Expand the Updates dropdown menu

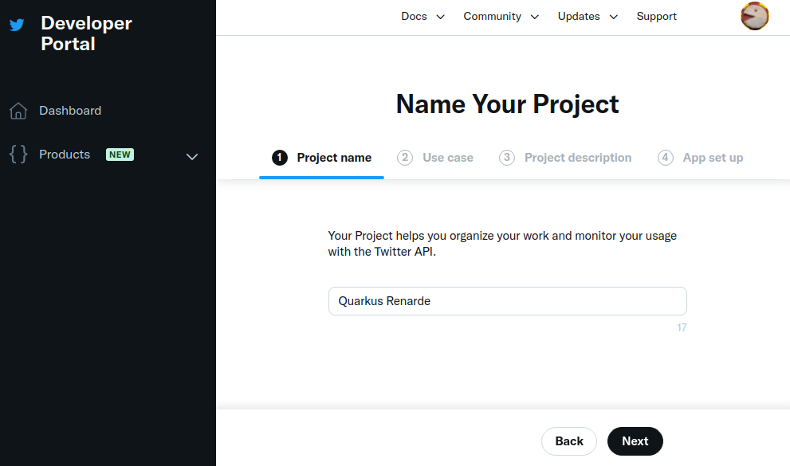pos(588,16)
